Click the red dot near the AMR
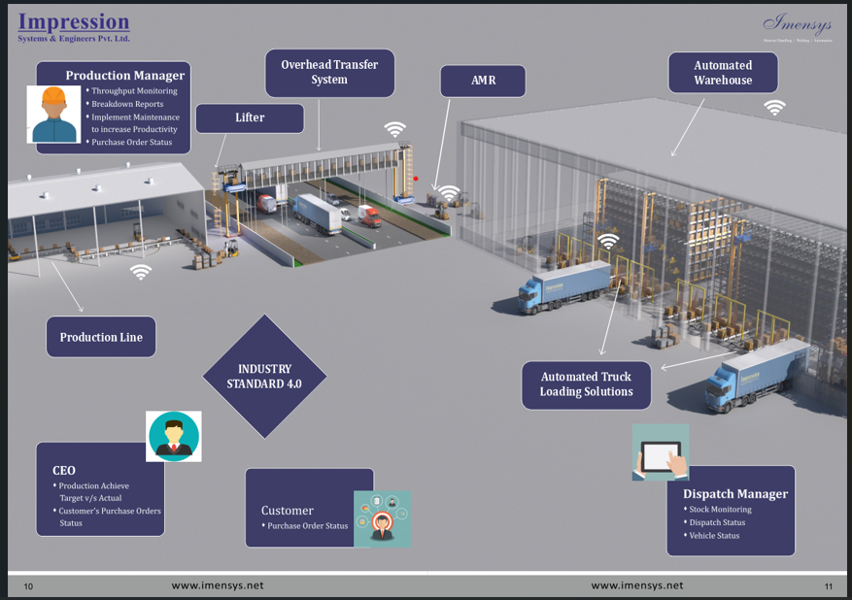The image size is (852, 600). 416,179
